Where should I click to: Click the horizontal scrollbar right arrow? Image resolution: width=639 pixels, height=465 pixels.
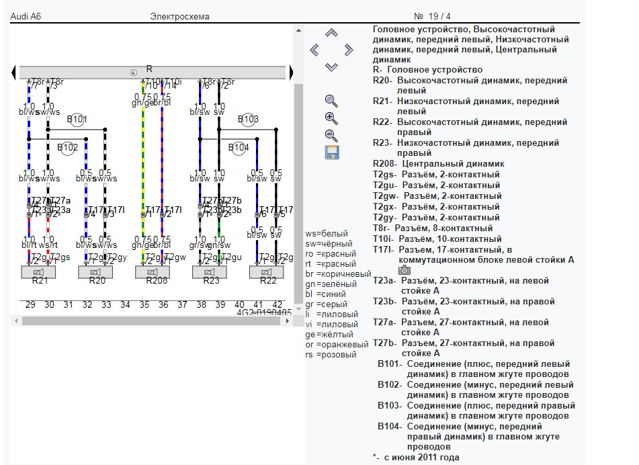pos(288,321)
